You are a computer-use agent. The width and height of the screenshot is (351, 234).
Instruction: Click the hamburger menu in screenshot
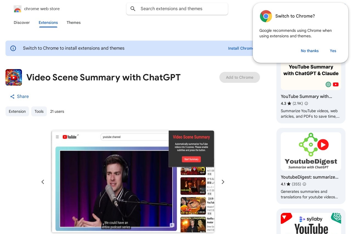tap(57, 137)
